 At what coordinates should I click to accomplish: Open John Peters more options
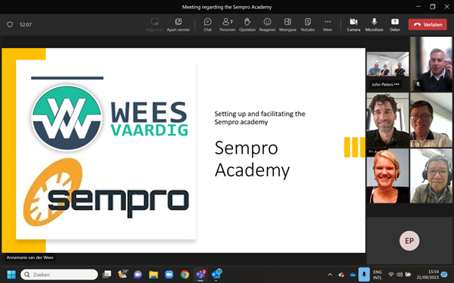[x=397, y=84]
